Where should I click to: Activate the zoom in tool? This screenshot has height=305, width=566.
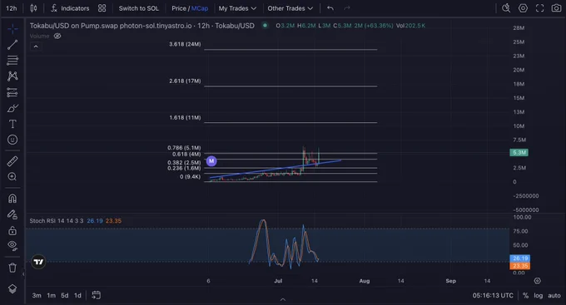(12, 177)
